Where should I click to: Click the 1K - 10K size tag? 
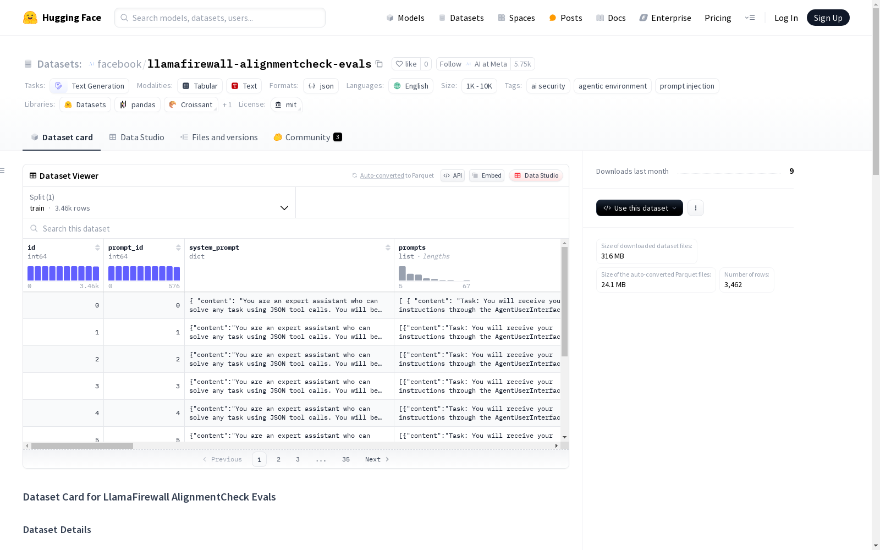coord(479,86)
